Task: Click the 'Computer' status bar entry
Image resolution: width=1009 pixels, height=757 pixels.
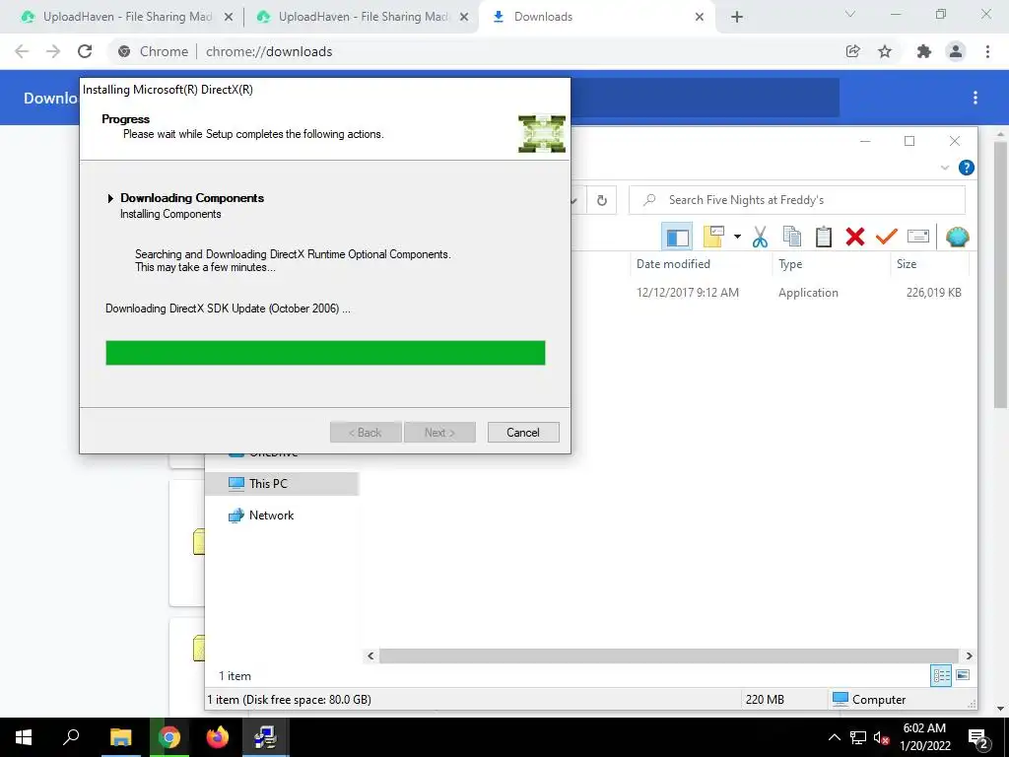Action: click(869, 700)
